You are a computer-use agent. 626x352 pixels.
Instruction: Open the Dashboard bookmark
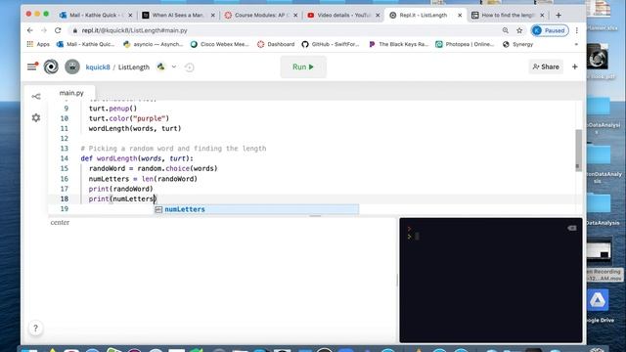(276, 44)
